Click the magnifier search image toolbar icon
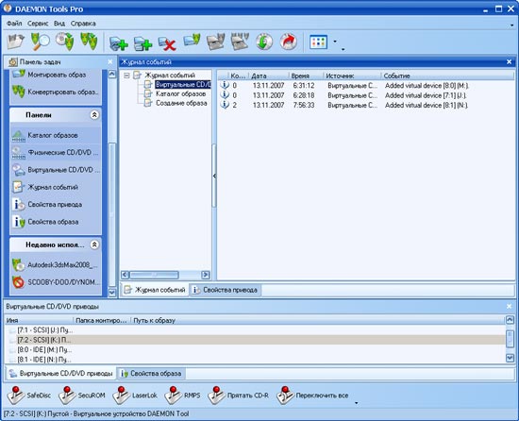The image size is (519, 421). click(40, 42)
